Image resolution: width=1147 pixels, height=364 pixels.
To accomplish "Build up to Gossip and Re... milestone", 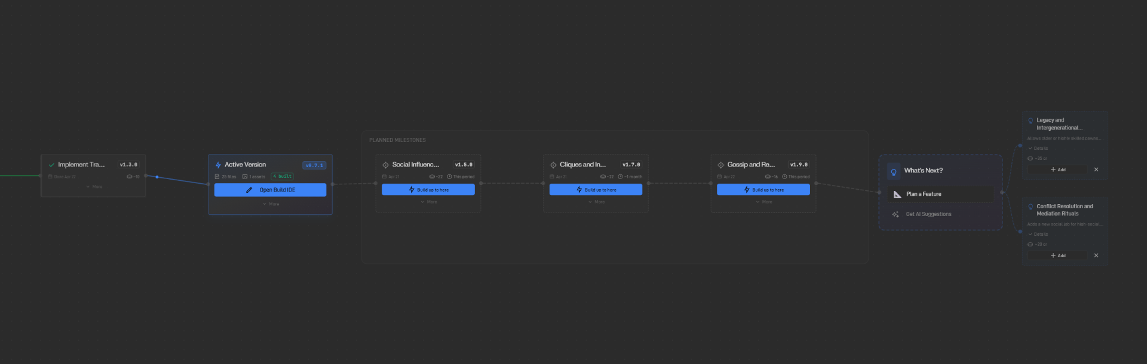I will click(x=763, y=190).
